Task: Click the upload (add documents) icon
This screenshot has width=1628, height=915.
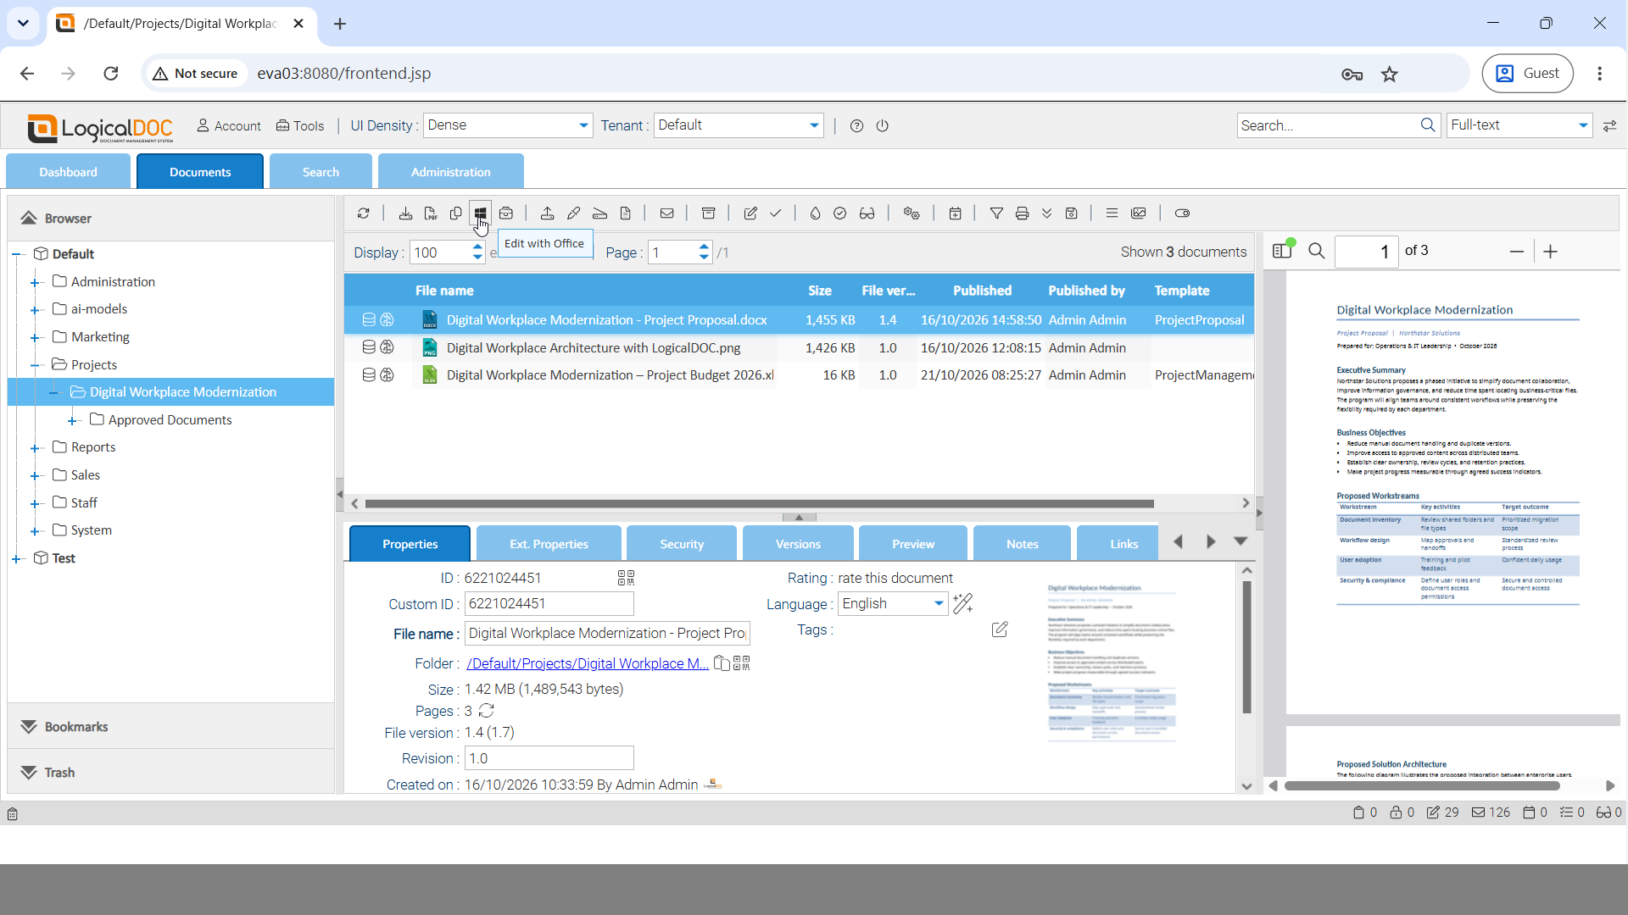Action: 547,213
